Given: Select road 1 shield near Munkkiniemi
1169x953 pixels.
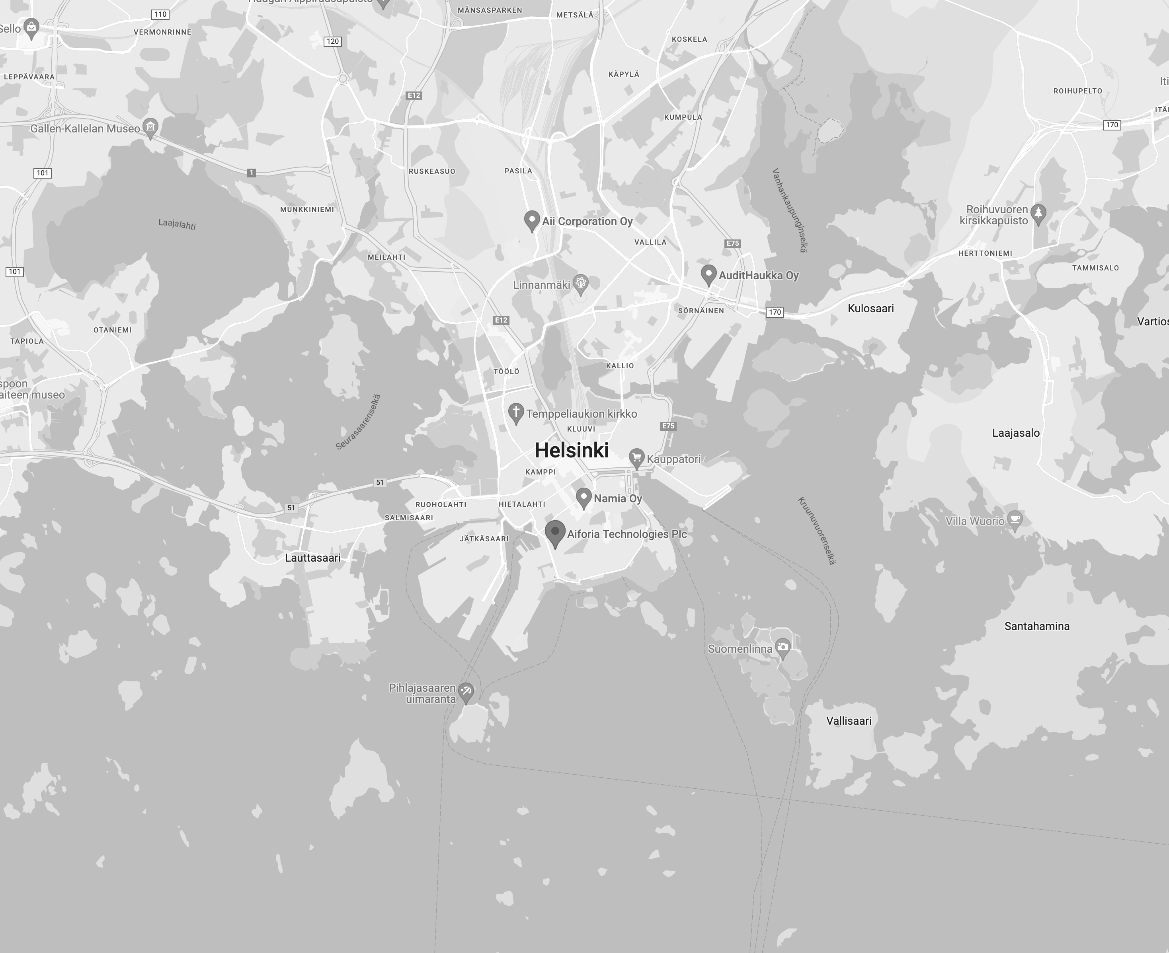Looking at the screenshot, I should [252, 173].
